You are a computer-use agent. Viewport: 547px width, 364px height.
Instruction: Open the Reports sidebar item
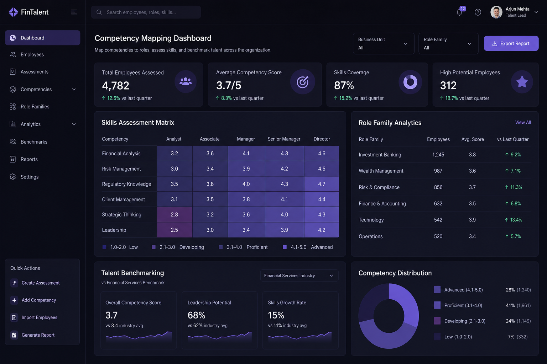(42, 159)
